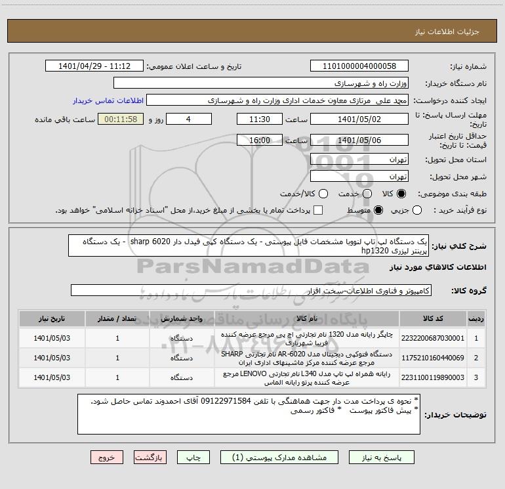Click the need number field 1101000004000058

coord(359,66)
